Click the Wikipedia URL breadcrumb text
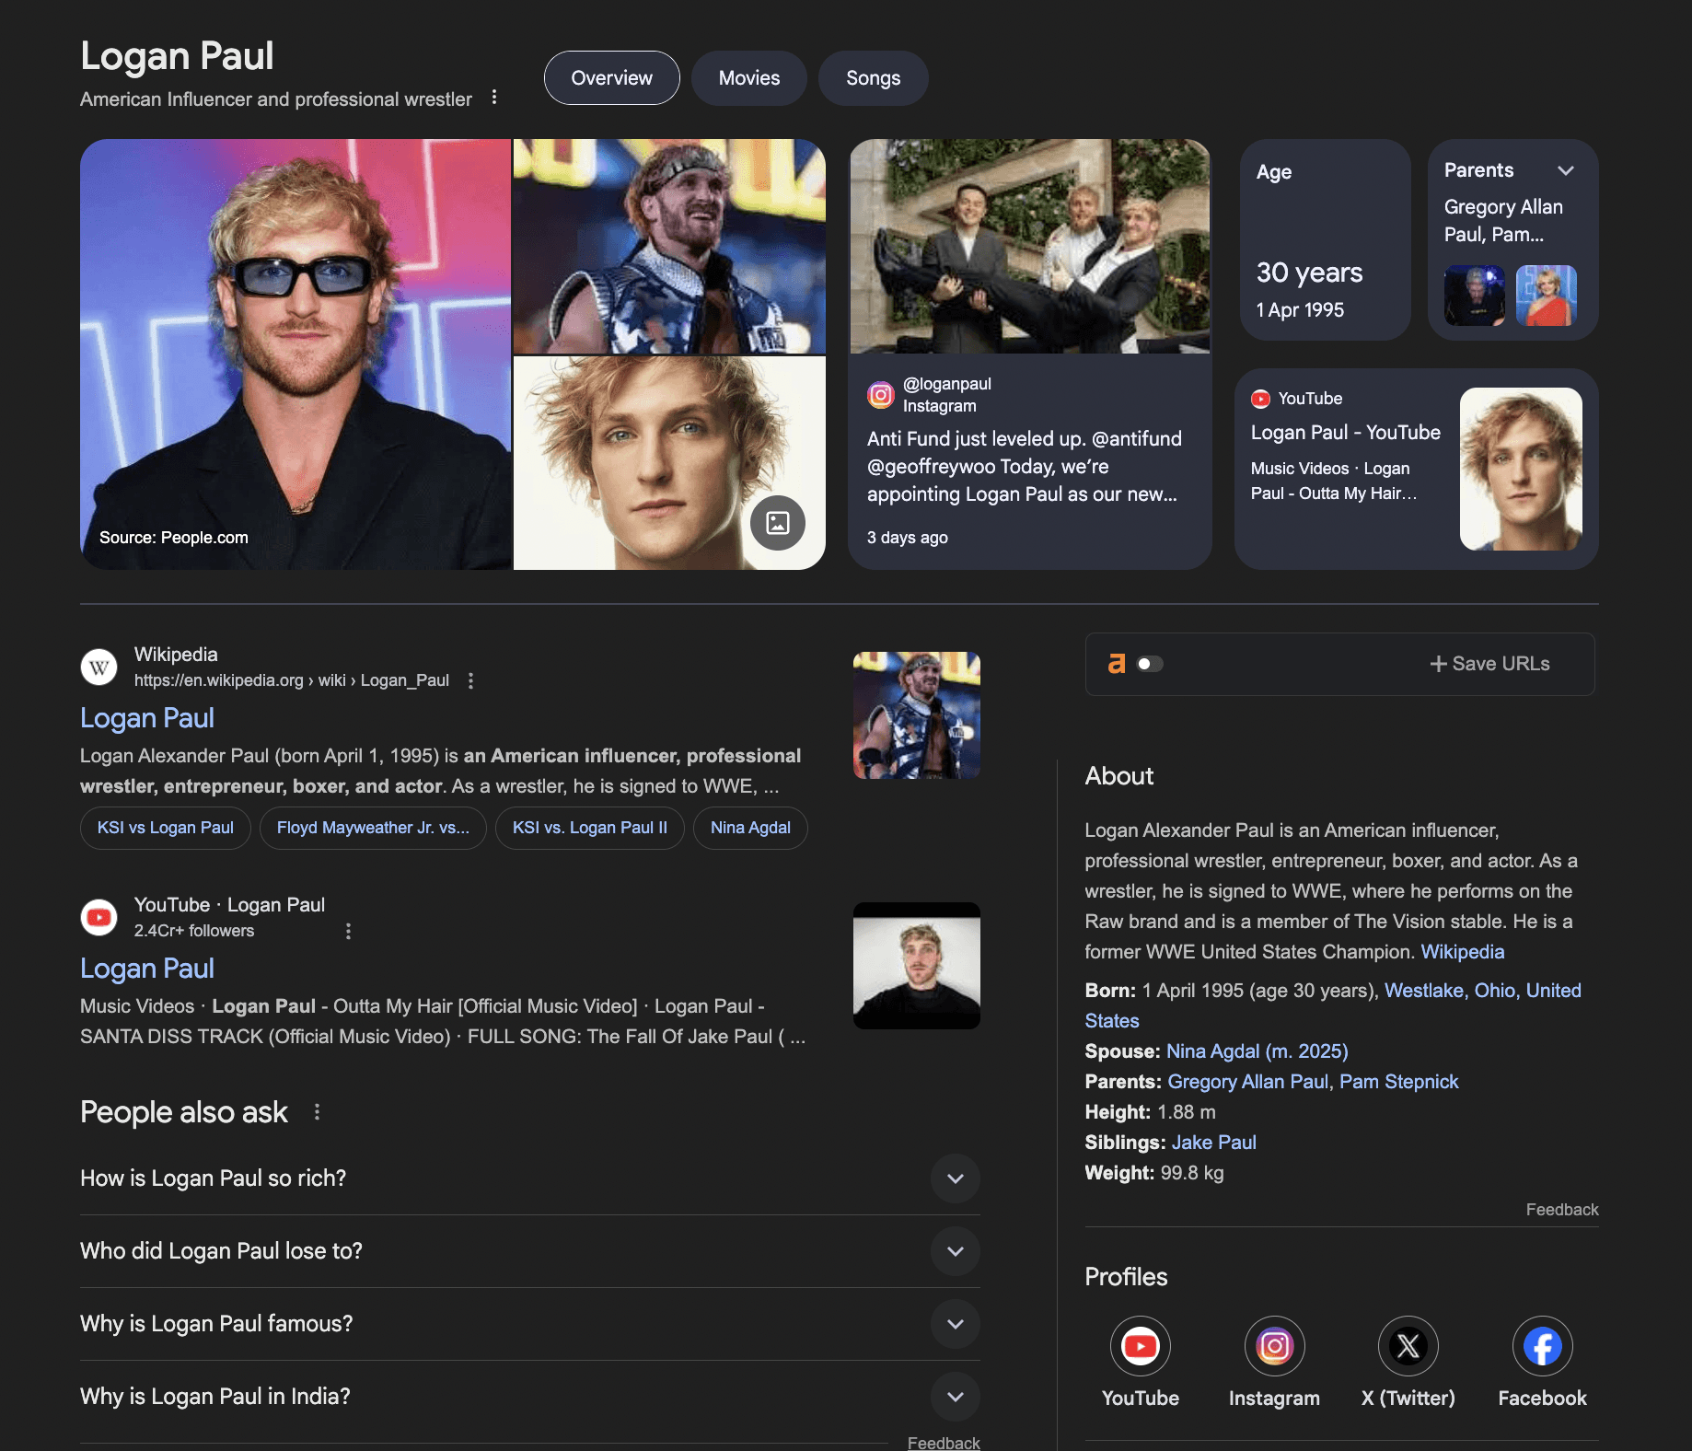Image resolution: width=1692 pixels, height=1451 pixels. tap(292, 680)
